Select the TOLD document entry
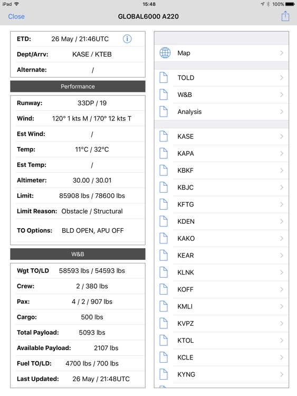This screenshot has width=297, height=396. coord(221,78)
